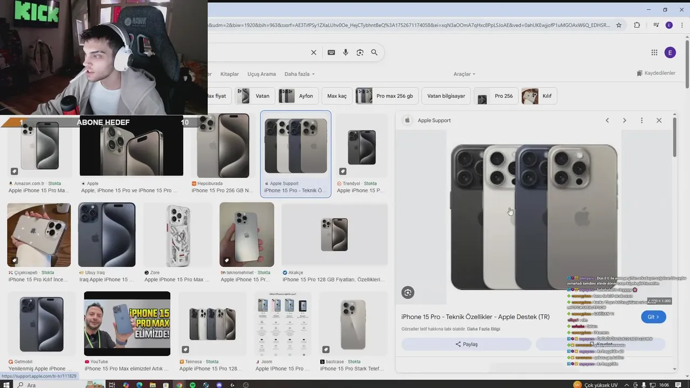Open Apple Support source link in panel
The width and height of the screenshot is (690, 388).
click(x=434, y=120)
